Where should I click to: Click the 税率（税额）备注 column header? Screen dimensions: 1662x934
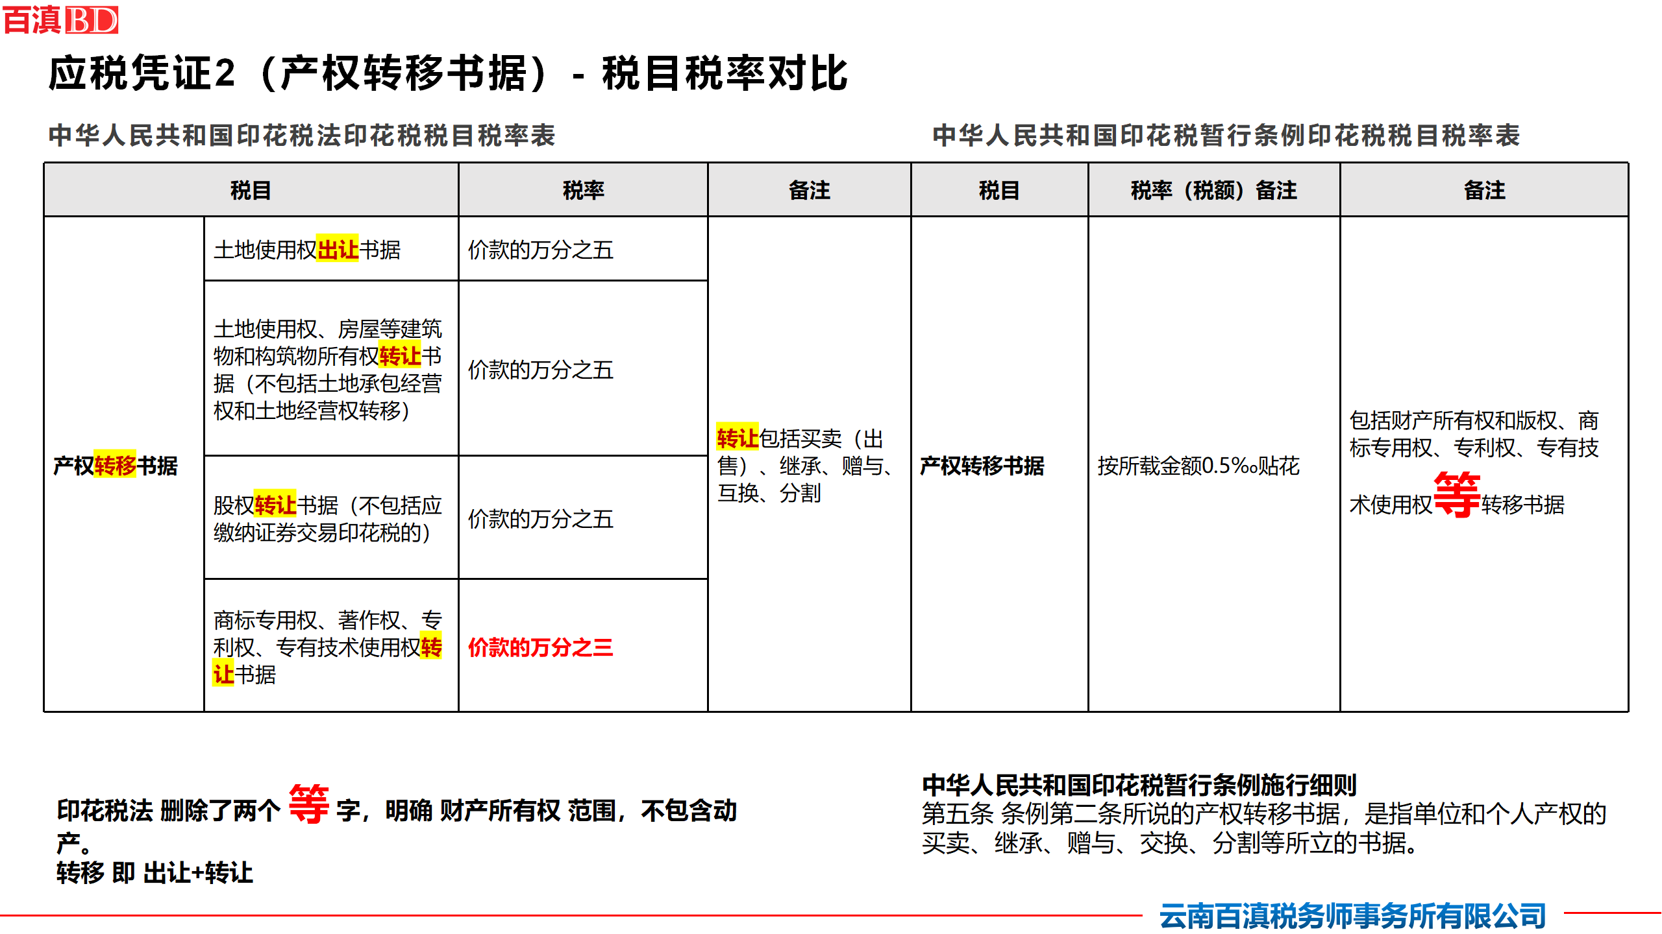click(1213, 190)
